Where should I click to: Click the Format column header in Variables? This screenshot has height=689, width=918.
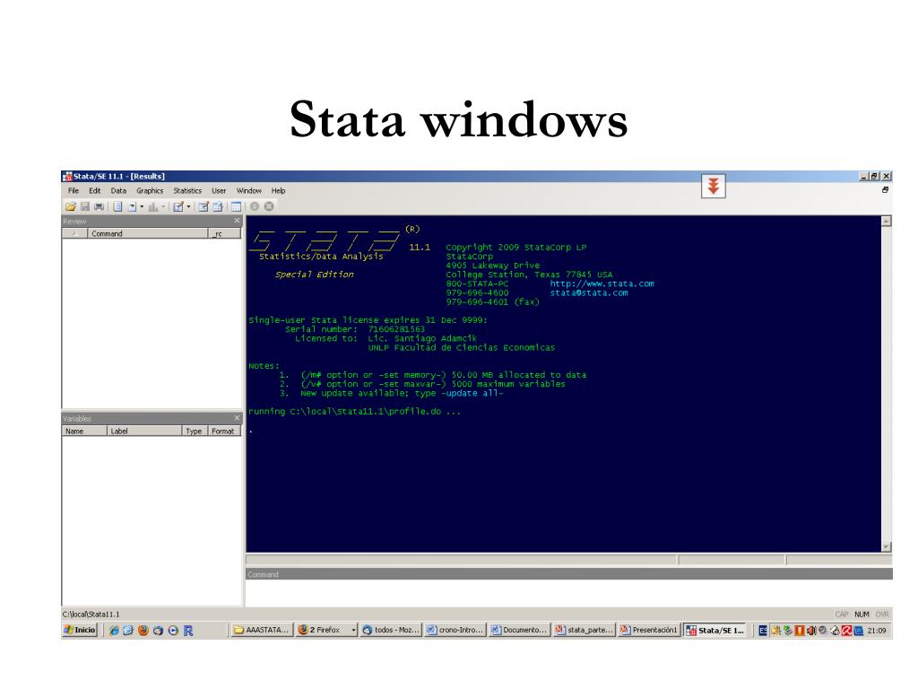[224, 431]
